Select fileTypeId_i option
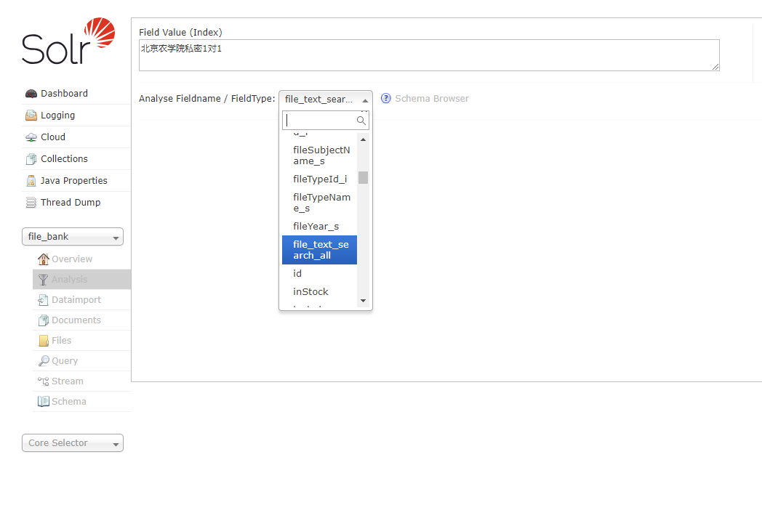 tap(320, 179)
